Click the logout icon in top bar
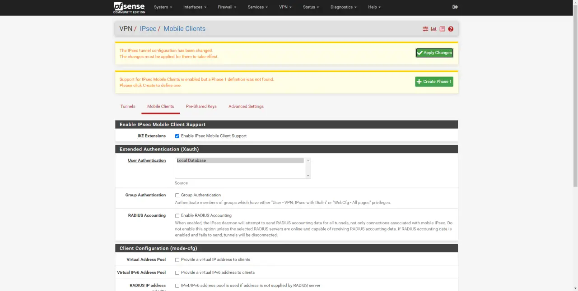The height and width of the screenshot is (291, 578). tap(455, 7)
